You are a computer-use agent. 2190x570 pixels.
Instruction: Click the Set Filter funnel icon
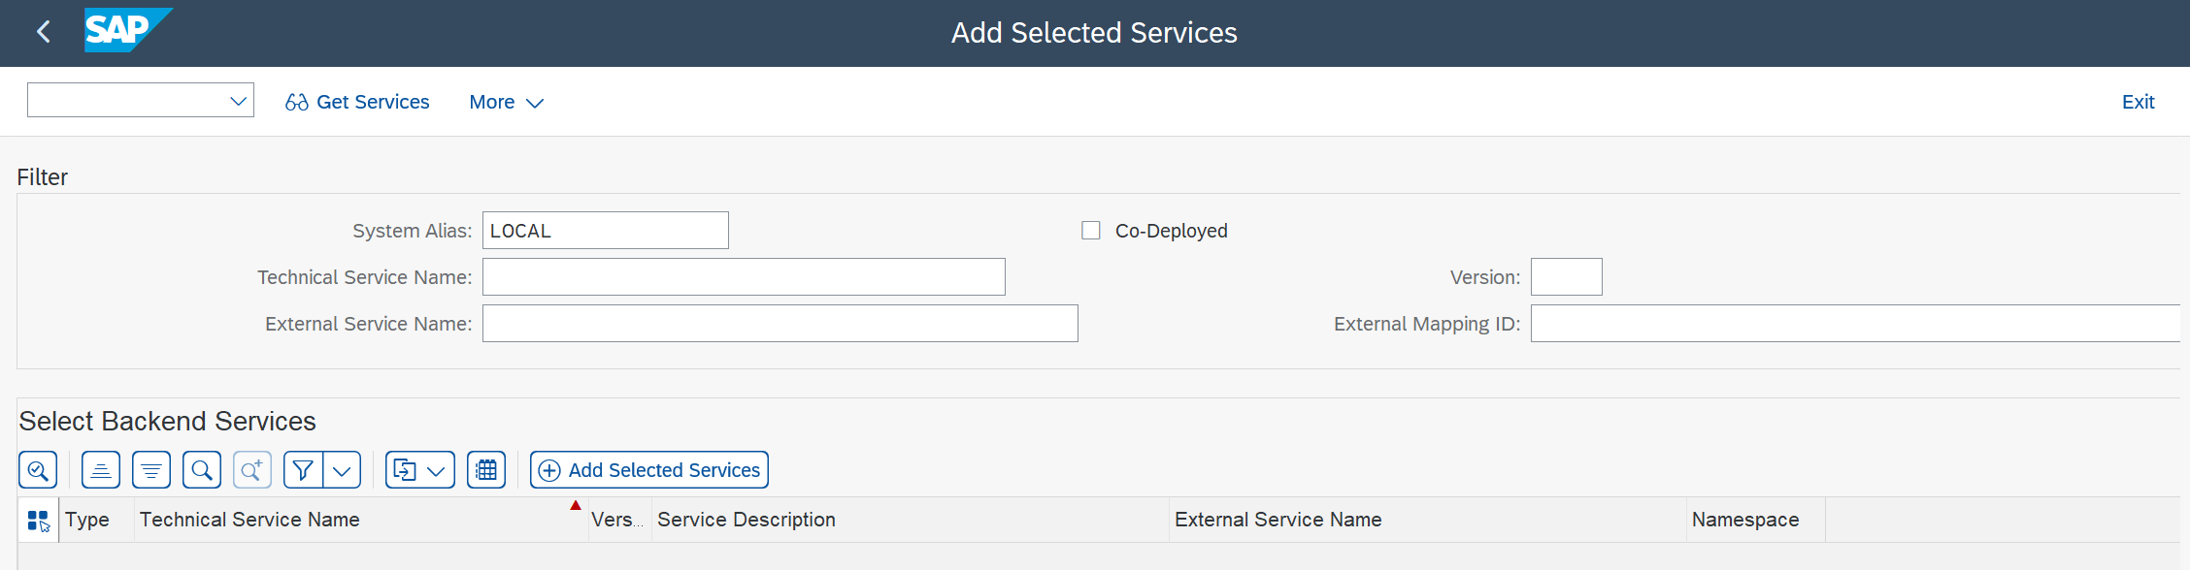(x=303, y=470)
